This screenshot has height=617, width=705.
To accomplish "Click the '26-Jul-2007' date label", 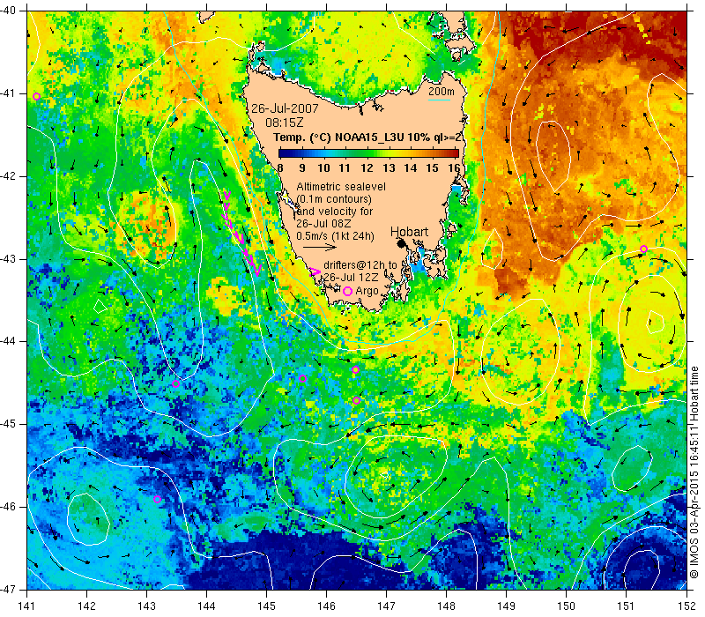I will click(x=285, y=108).
